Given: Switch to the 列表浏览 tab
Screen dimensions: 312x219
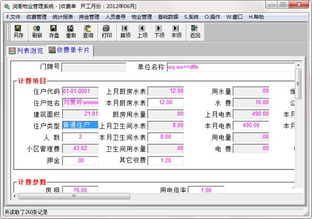Looking at the screenshot, I should [26, 51].
